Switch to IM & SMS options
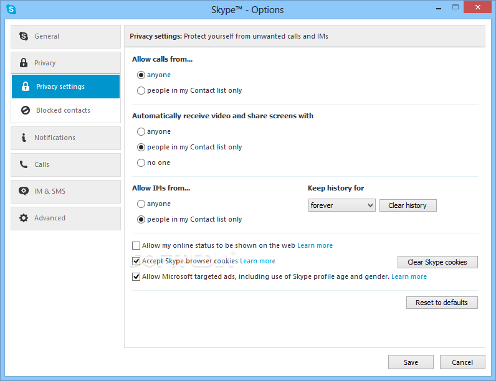 (x=66, y=192)
